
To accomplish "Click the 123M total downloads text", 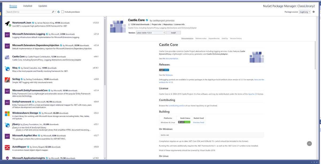I will (140, 24).
